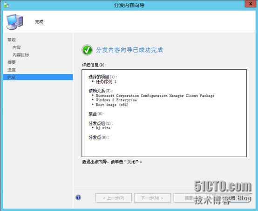Click 分发点(0) line in details
258x211 pixels.
point(99,137)
